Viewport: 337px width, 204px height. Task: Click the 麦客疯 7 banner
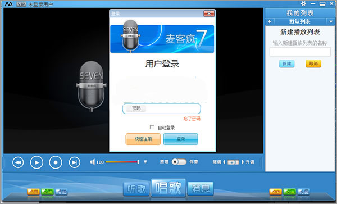pyautogui.click(x=162, y=39)
